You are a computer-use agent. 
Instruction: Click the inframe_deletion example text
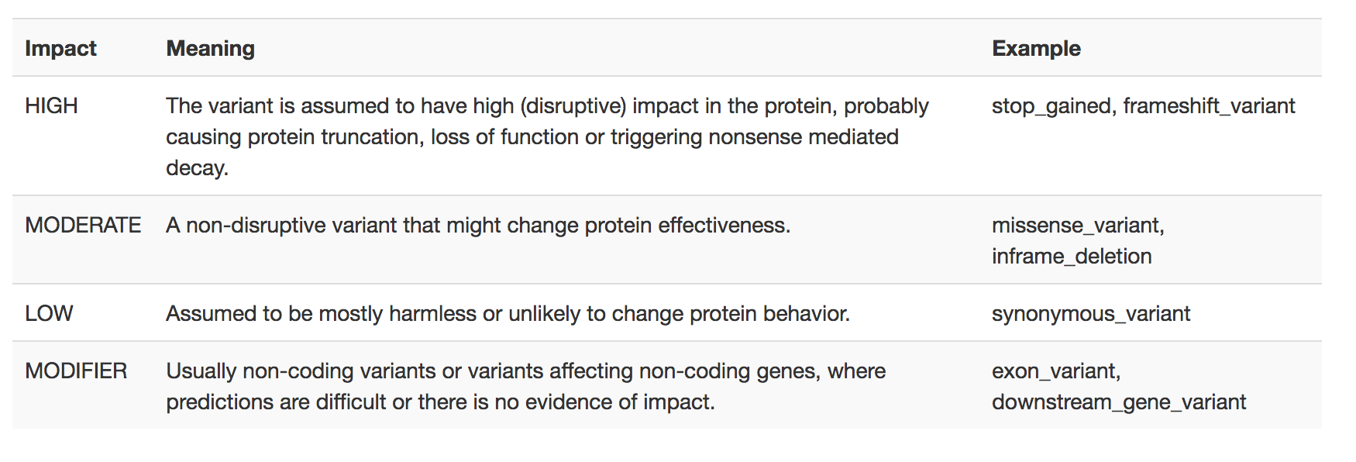tap(1072, 257)
